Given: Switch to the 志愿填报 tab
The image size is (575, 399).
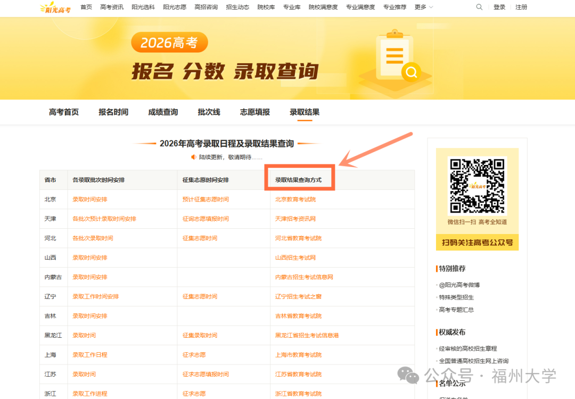Looking at the screenshot, I should (255, 112).
